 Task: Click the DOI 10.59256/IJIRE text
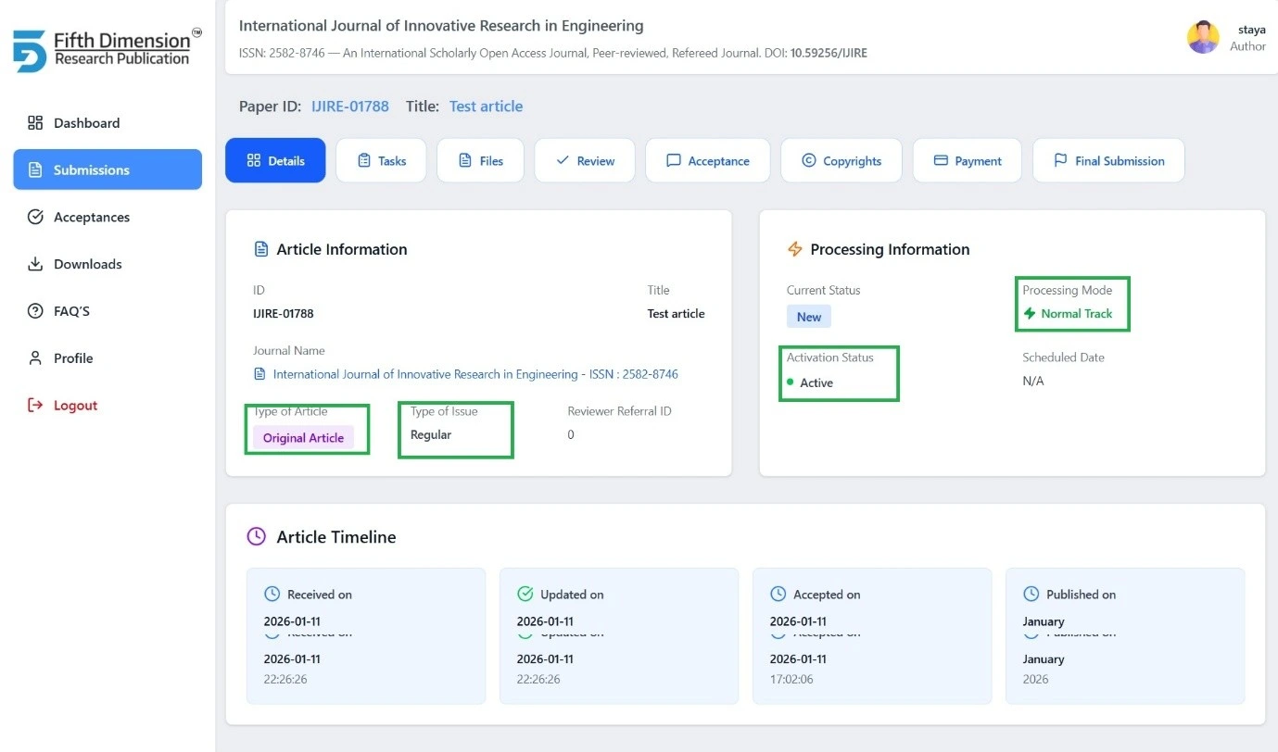[x=829, y=53]
